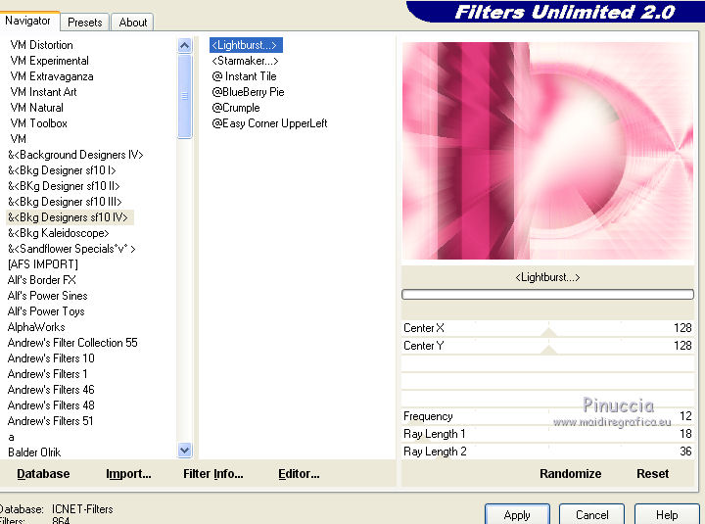Select the category named a
Image resolution: width=705 pixels, height=524 pixels.
11,437
